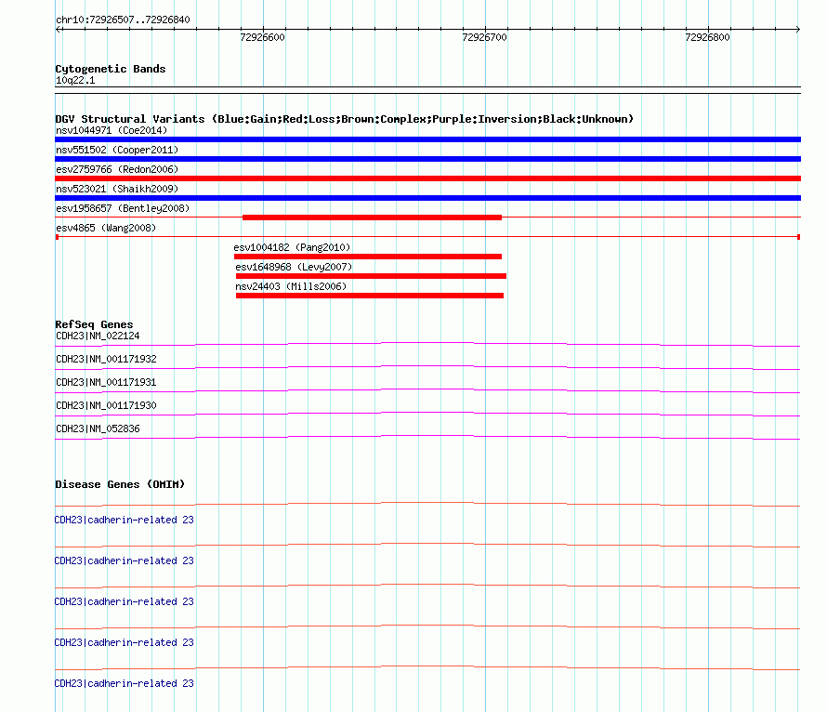The image size is (827, 712).
Task: Click the left arrow of the ruler
Action: tap(59, 30)
